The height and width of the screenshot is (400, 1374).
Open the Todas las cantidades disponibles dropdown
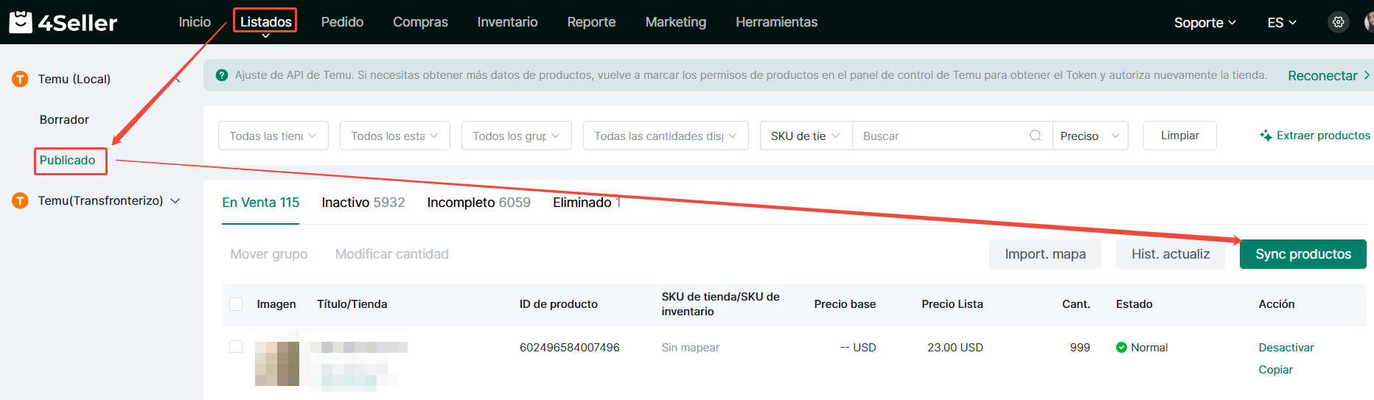click(666, 136)
